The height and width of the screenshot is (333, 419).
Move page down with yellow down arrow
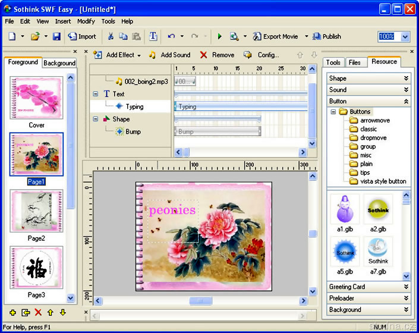(62, 312)
